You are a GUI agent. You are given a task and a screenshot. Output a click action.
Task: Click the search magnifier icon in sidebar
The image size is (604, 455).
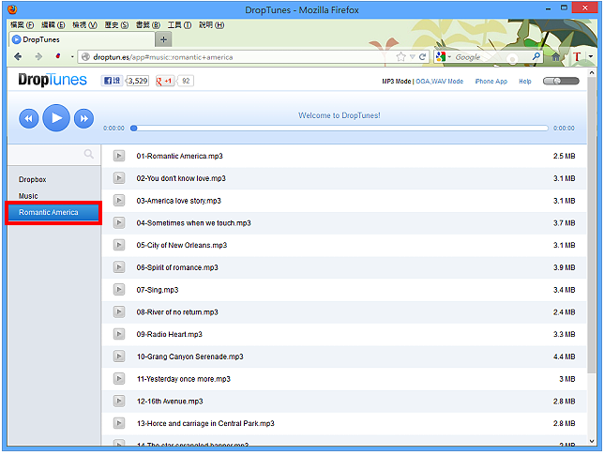tap(88, 154)
